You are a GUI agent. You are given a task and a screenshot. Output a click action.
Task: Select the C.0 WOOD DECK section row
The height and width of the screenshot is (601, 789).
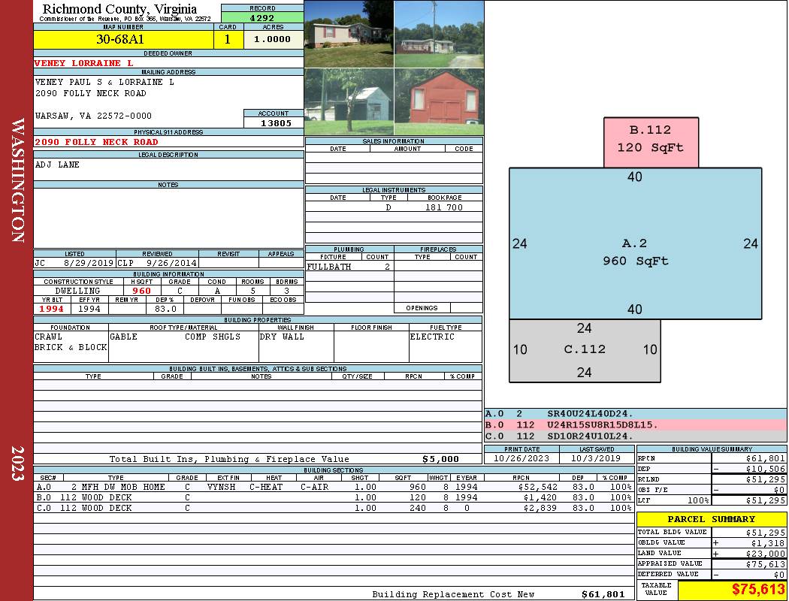pyautogui.click(x=334, y=508)
